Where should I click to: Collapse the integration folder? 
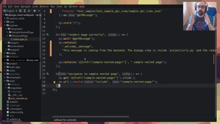(x=6, y=29)
